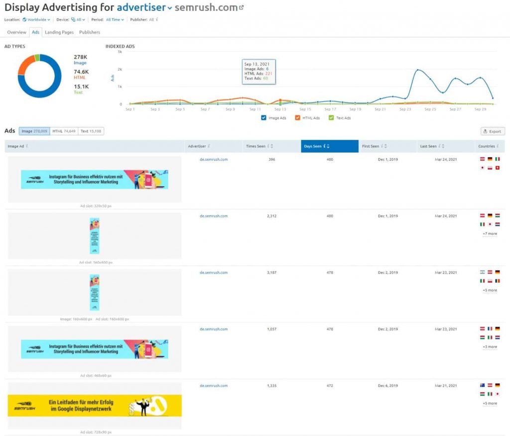
Task: Switch to the Publishers tab
Action: click(x=90, y=32)
